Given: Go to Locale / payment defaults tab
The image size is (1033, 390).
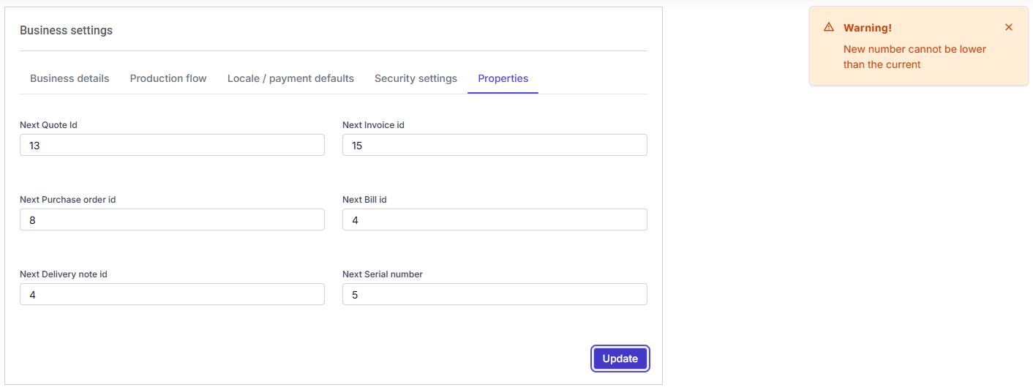Looking at the screenshot, I should tap(290, 78).
